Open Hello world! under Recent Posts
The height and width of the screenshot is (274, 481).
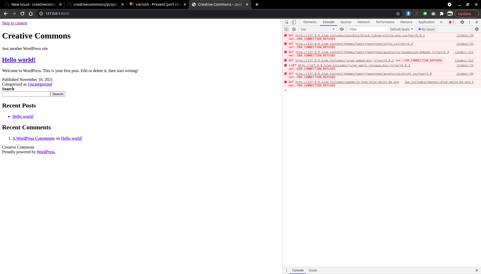coord(23,117)
